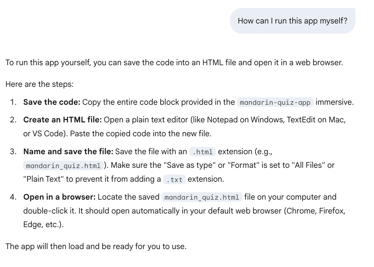Select the mandarin_quiz.html chip in step 3
Screen dimensions: 374x267
(63, 166)
